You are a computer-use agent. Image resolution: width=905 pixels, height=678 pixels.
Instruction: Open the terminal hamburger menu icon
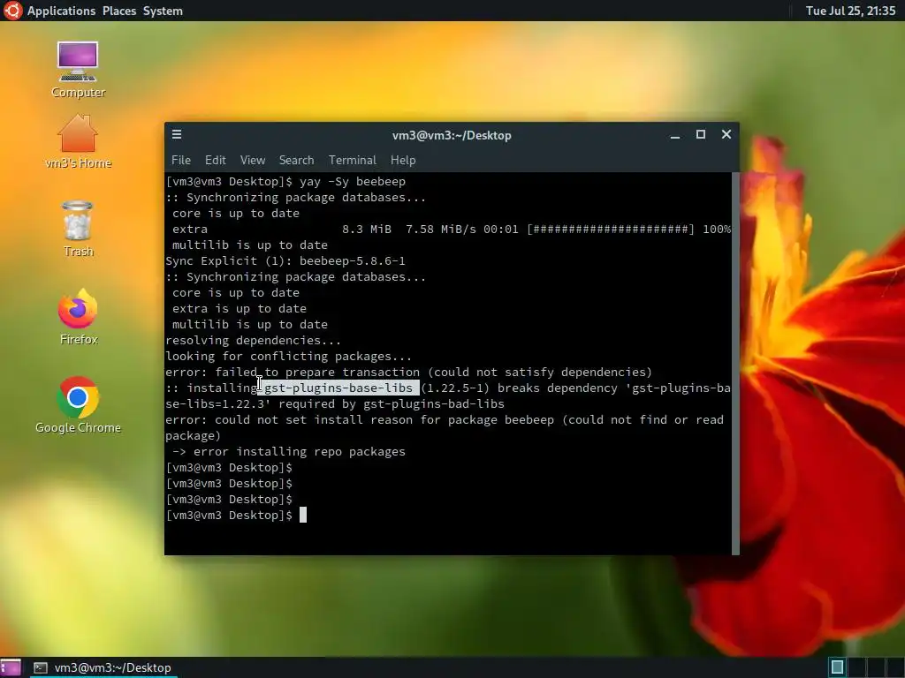coord(177,134)
